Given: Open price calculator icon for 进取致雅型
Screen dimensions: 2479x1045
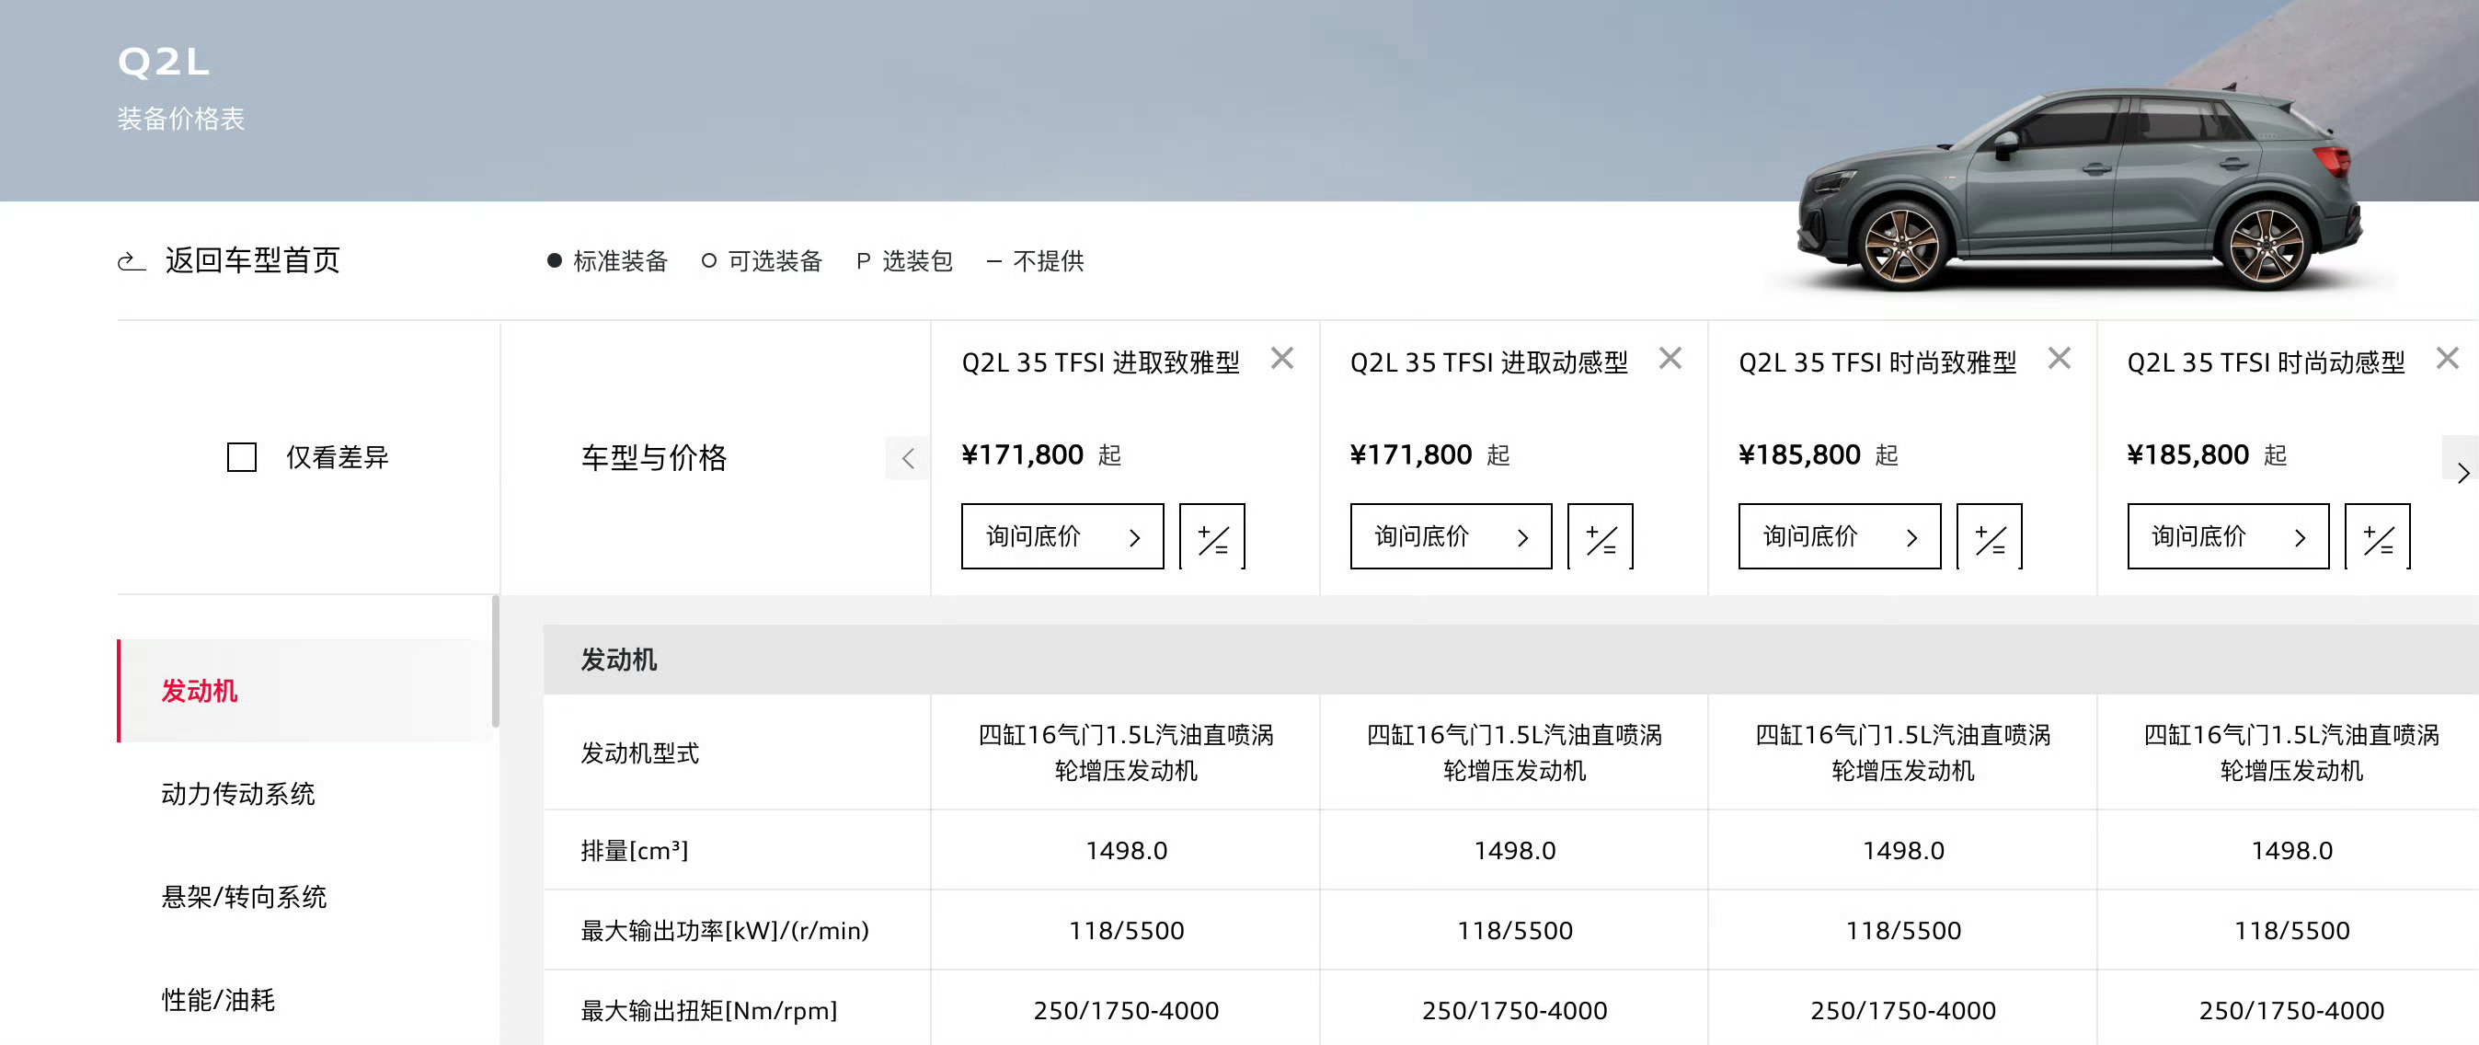Looking at the screenshot, I should pyautogui.click(x=1212, y=536).
